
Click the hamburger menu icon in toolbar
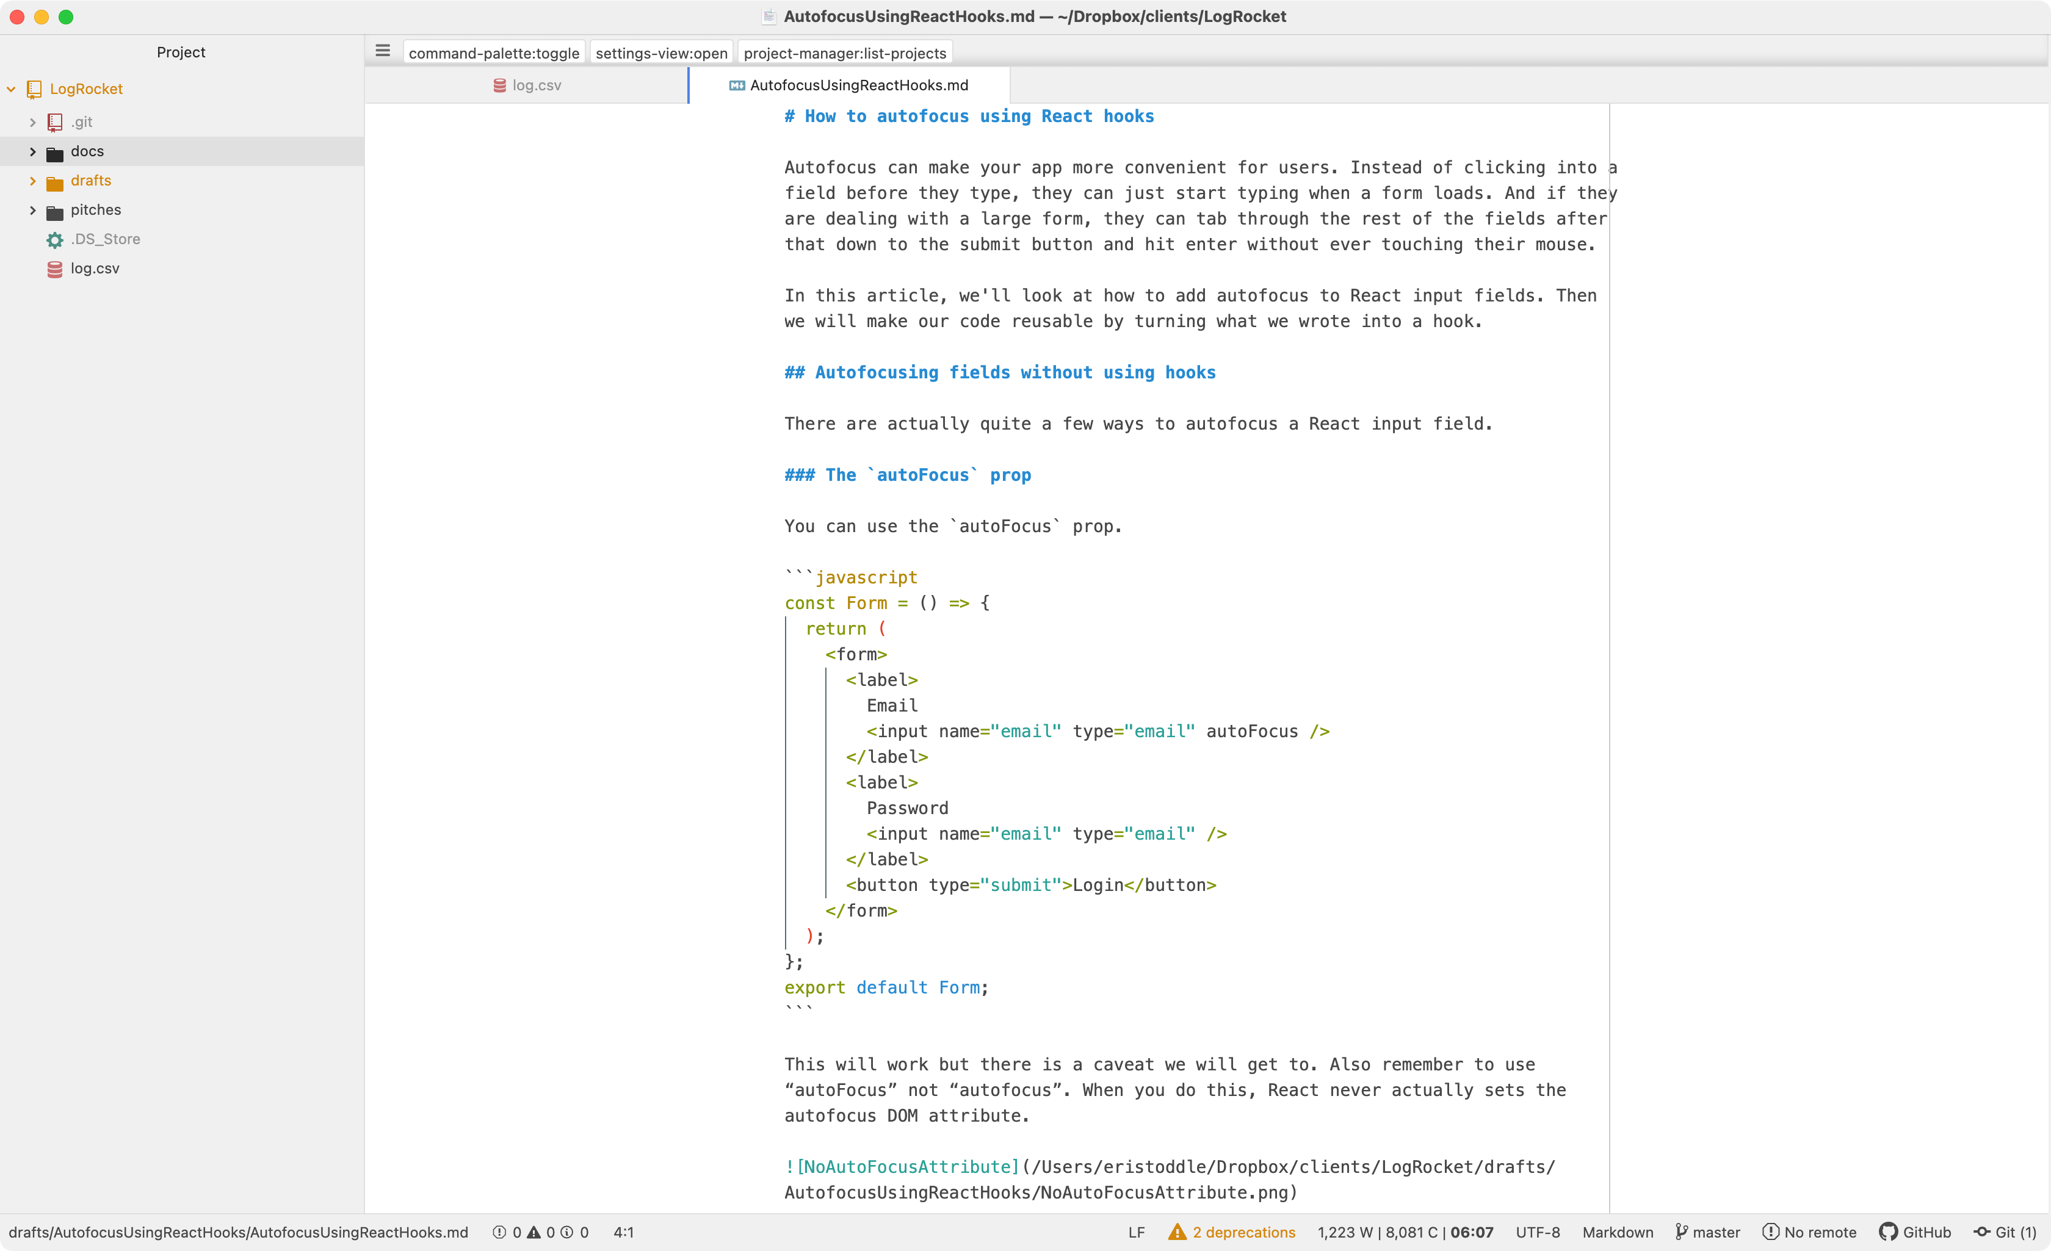point(383,52)
